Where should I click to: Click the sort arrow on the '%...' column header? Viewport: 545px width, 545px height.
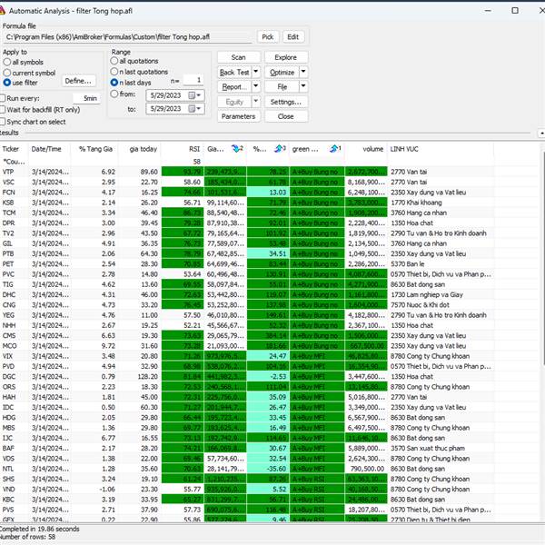tap(281, 148)
